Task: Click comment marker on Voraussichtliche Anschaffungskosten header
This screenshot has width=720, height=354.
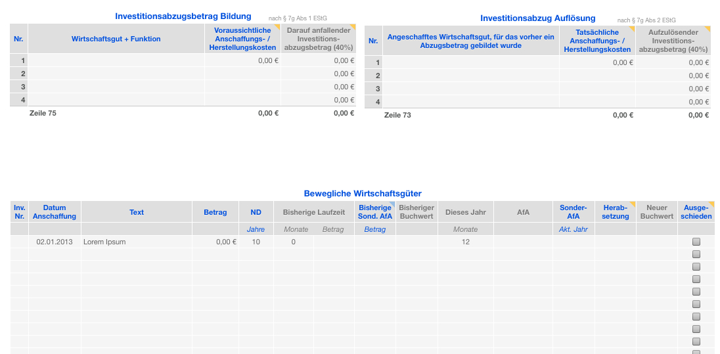Action: pos(277,28)
